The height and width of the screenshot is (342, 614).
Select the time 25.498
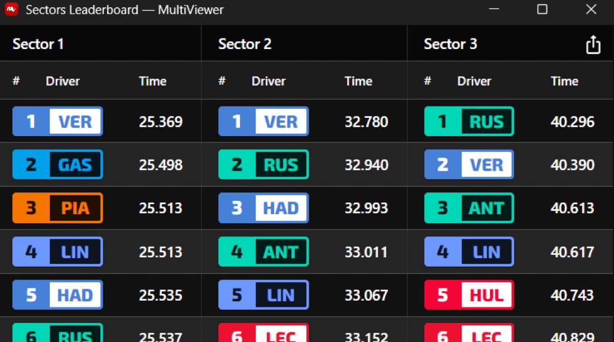pyautogui.click(x=161, y=165)
